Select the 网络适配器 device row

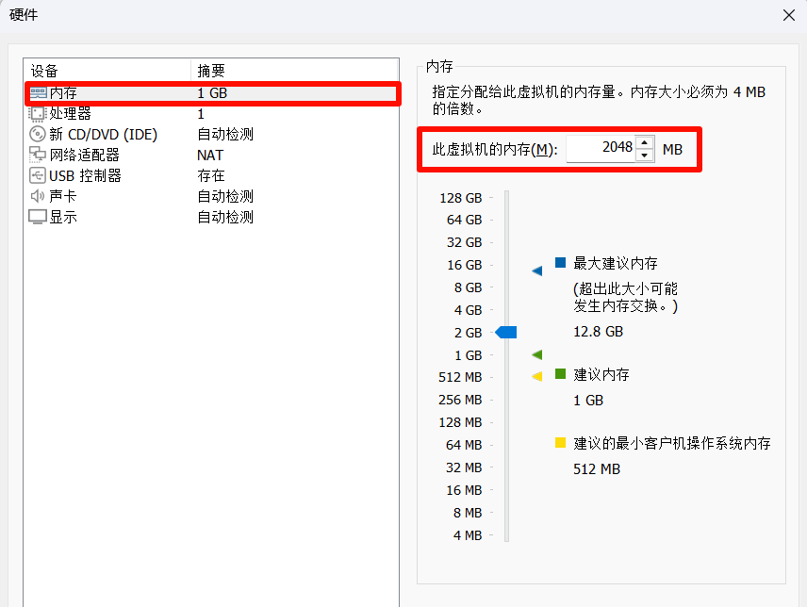pos(211,155)
